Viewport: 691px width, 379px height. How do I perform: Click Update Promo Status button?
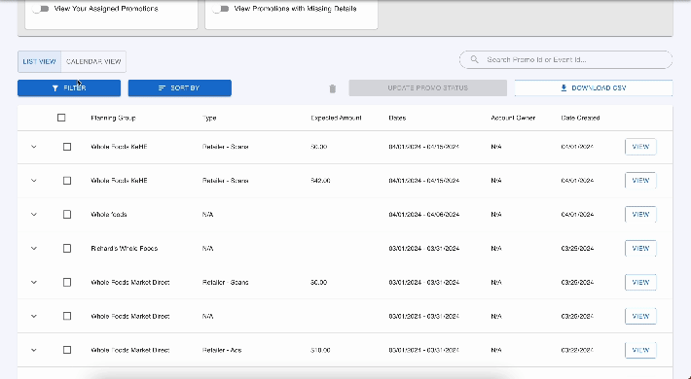(428, 88)
